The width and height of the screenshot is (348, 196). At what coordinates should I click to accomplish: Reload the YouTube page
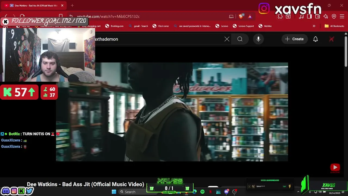click(22, 16)
